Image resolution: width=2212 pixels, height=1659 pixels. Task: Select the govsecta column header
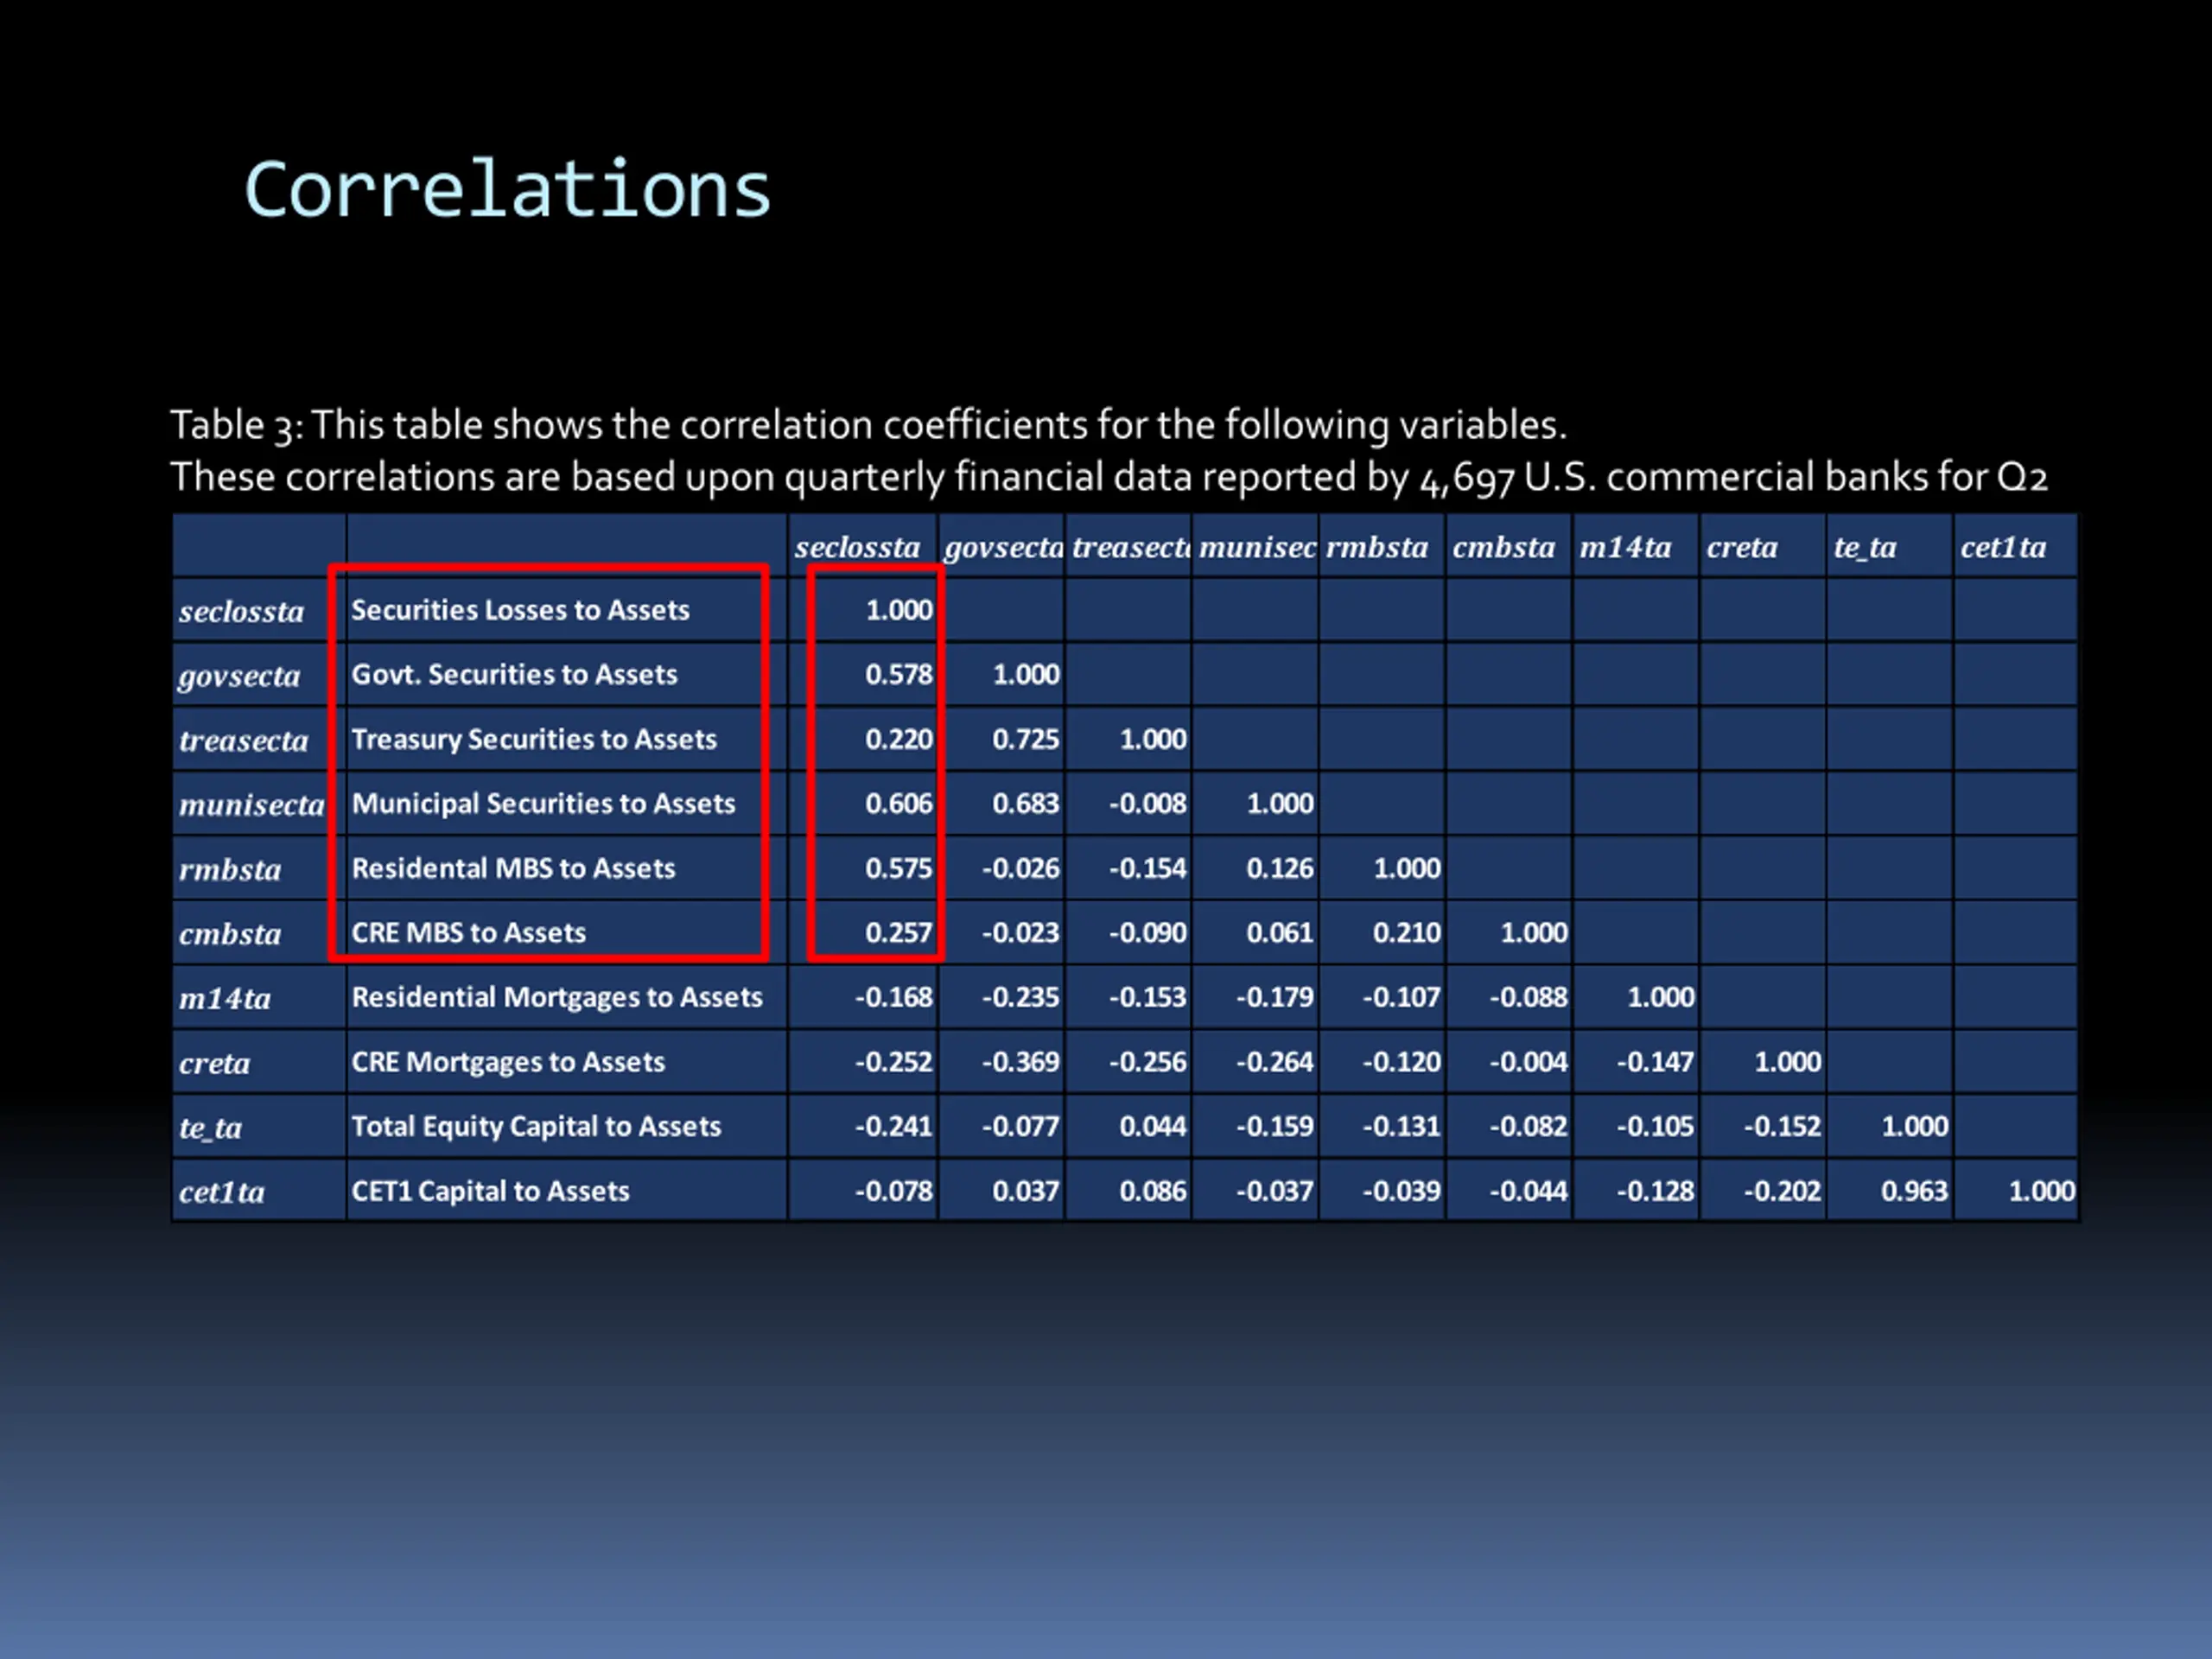coord(1003,548)
